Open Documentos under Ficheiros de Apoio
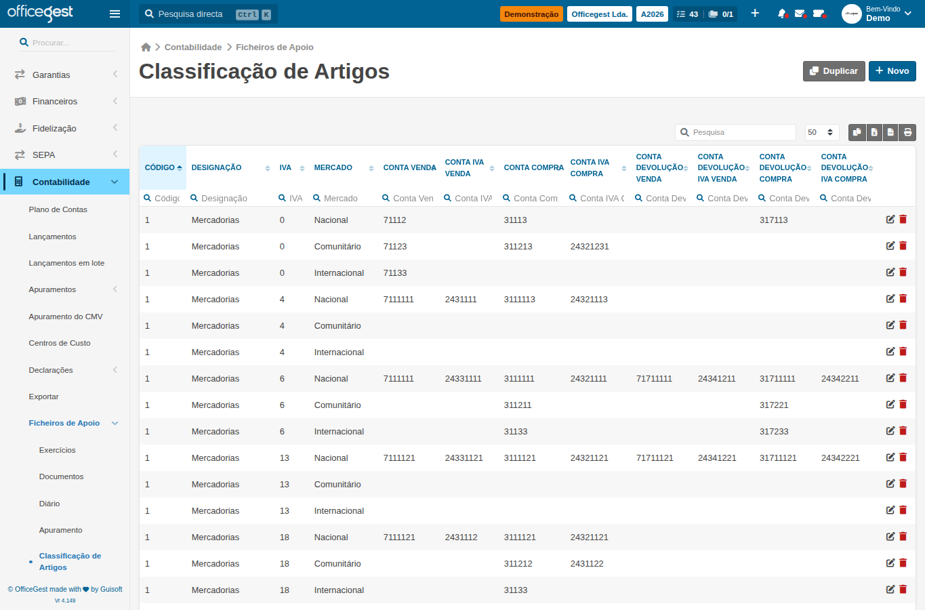Screen dimensions: 925x610 61,476
